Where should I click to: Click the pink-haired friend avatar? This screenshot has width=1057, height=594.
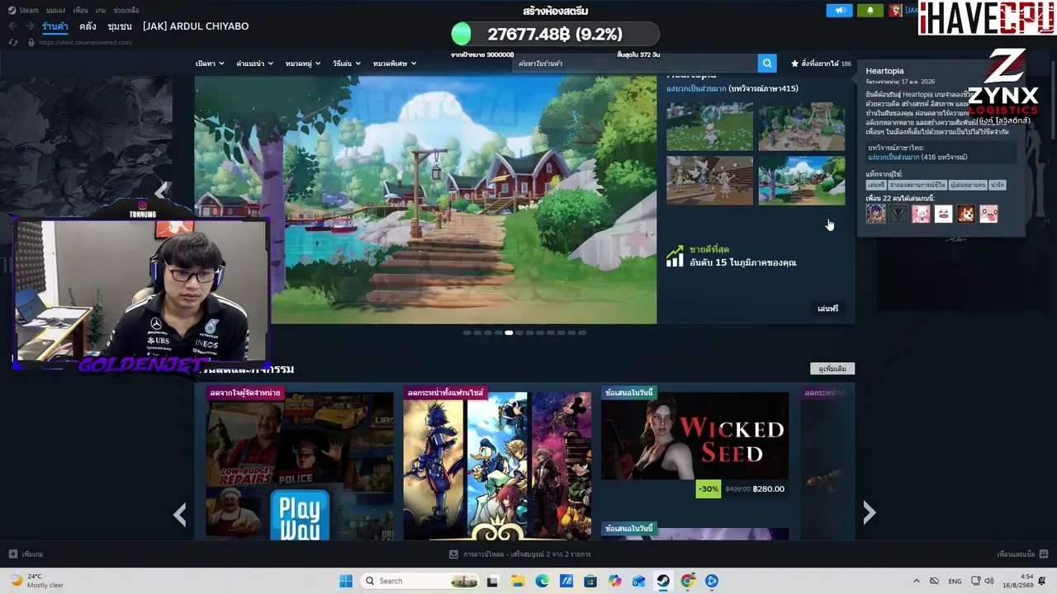click(x=921, y=214)
